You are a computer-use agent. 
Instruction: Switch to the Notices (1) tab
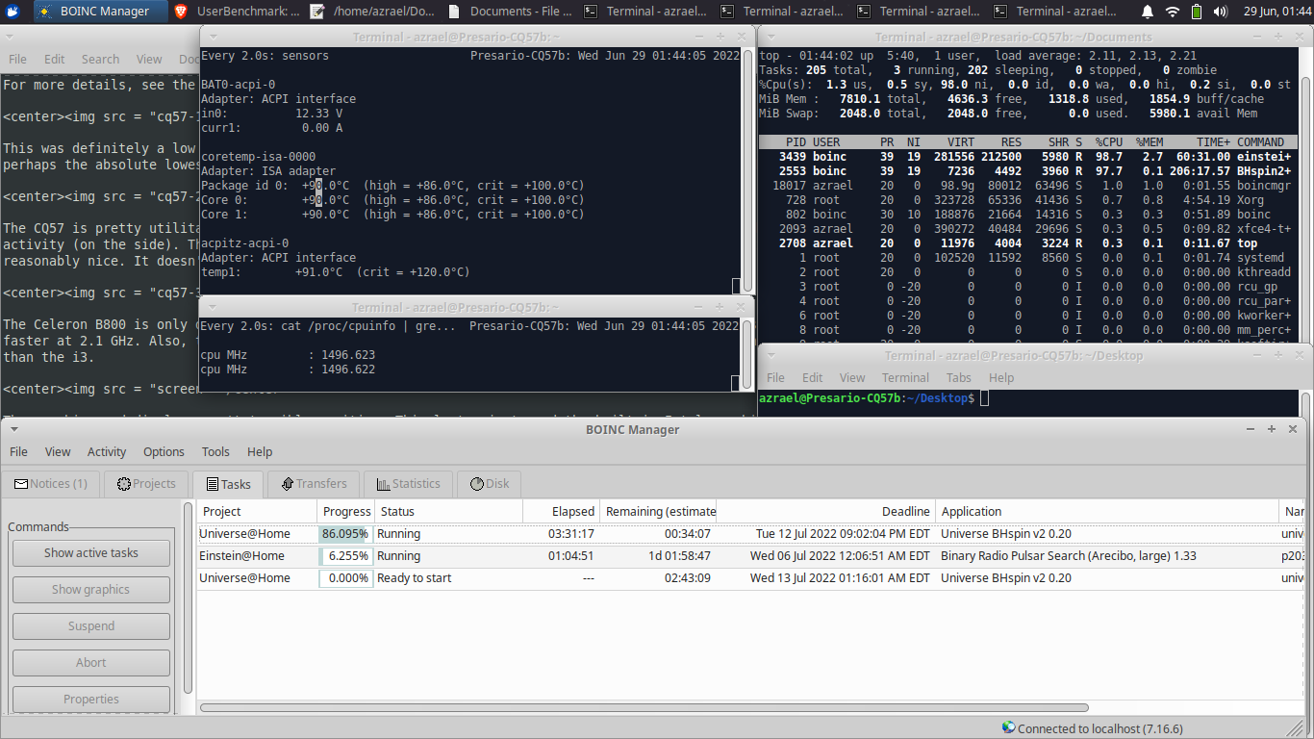51,483
